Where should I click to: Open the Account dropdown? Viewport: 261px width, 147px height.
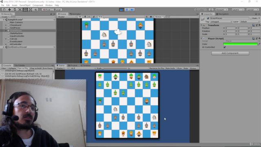(221, 10)
